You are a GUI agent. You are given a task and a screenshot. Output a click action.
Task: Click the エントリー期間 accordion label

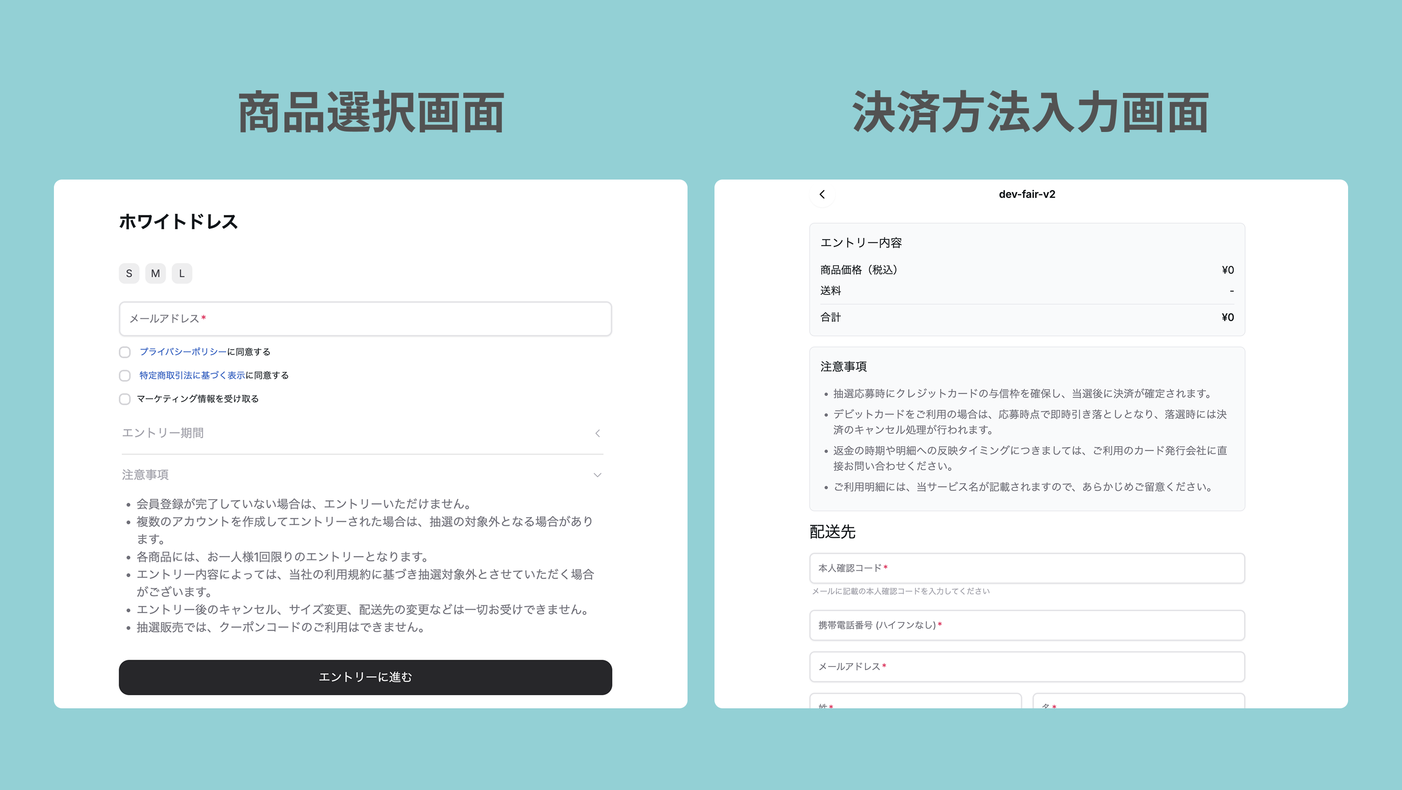[163, 433]
